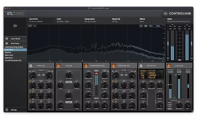The width and height of the screenshot is (197, 118).
Task: Click the compressor Makeup knob
Action: click(x=105, y=74)
